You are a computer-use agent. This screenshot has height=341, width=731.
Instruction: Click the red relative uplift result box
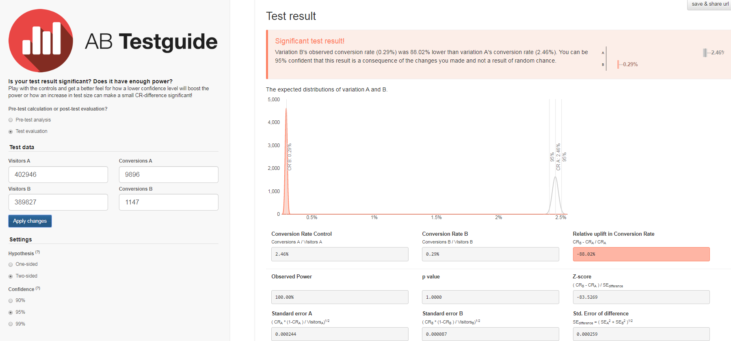641,254
